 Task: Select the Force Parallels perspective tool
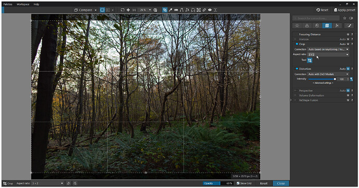pyautogui.click(x=182, y=10)
